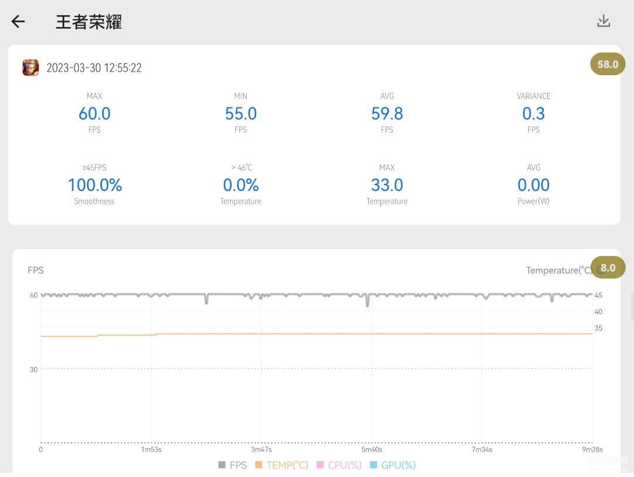This screenshot has width=634, height=477.
Task: Click the 35 temperature axis label
Action: pyautogui.click(x=598, y=328)
